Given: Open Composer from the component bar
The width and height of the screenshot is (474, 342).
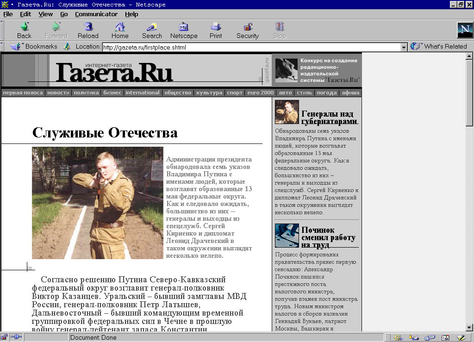Looking at the screenshot, I should [x=461, y=337].
